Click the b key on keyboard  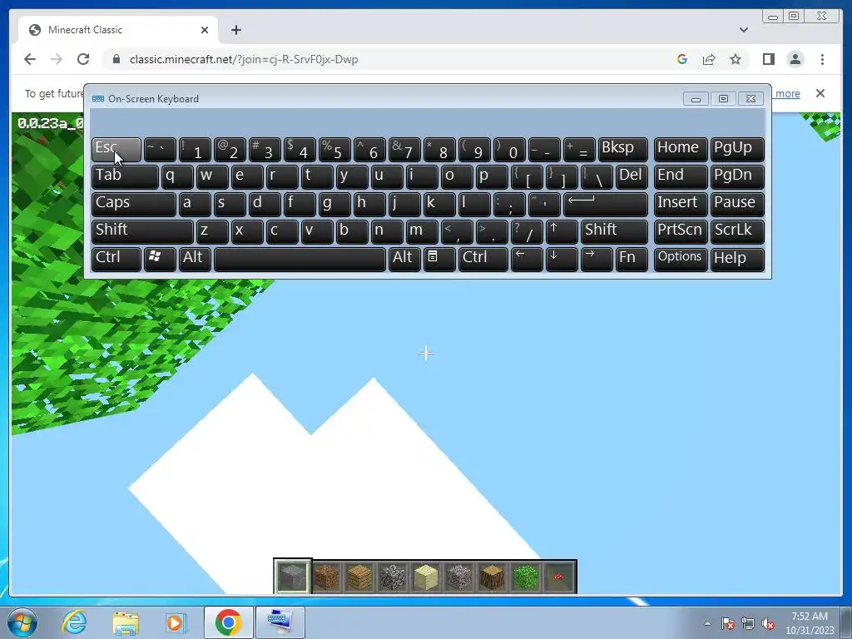(352, 232)
